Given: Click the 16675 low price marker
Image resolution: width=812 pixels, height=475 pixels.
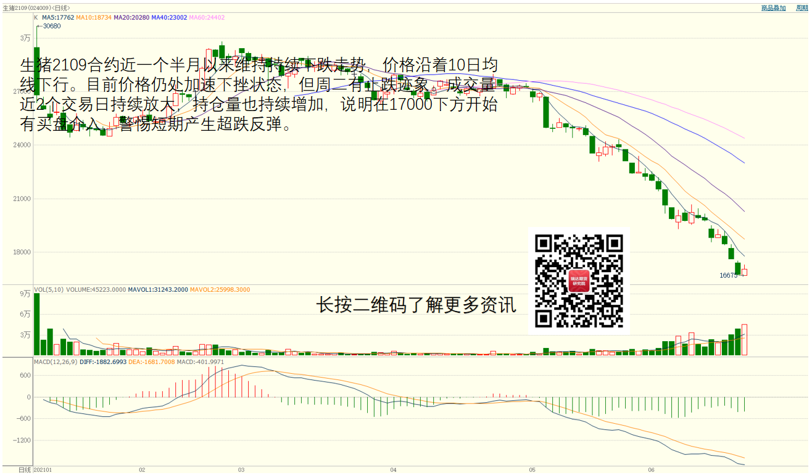Looking at the screenshot, I should coord(728,276).
